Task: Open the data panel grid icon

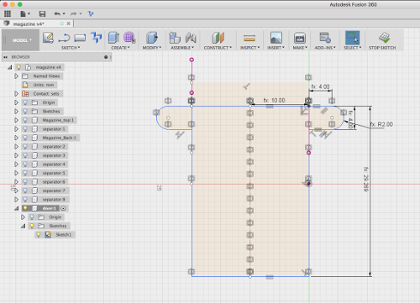Action: [x=8, y=13]
